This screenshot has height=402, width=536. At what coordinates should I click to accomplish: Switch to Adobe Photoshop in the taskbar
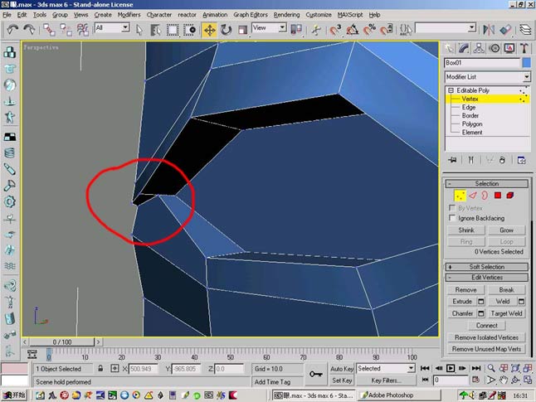coord(398,395)
